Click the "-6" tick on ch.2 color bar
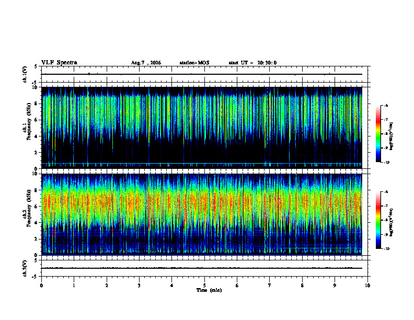This screenshot has width=414, height=320. point(386,192)
